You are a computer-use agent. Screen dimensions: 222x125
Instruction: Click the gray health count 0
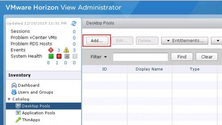[x=66, y=63]
